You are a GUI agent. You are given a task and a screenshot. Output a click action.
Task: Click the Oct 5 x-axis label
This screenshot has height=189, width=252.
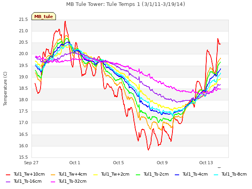(x=118, y=163)
